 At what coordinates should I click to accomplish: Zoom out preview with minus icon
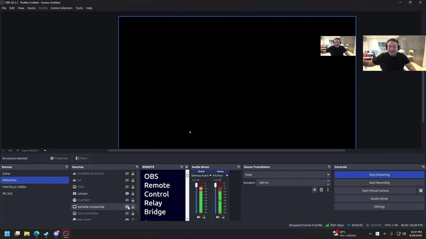tap(3, 150)
